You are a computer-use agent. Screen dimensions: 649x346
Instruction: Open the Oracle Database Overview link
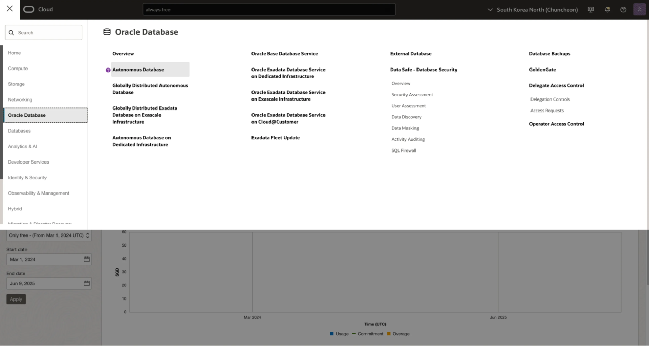pos(123,54)
